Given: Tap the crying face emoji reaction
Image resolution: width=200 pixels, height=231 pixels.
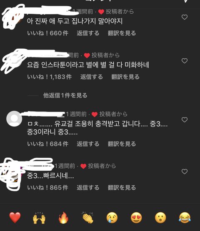Looking at the screenshot, I should 112,218.
